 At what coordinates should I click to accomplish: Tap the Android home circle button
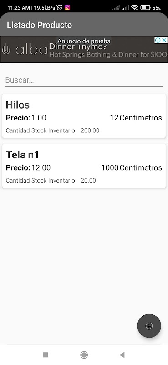84,355
